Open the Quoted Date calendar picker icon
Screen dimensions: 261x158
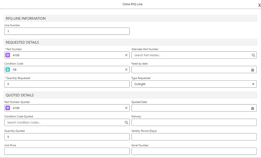point(252,108)
